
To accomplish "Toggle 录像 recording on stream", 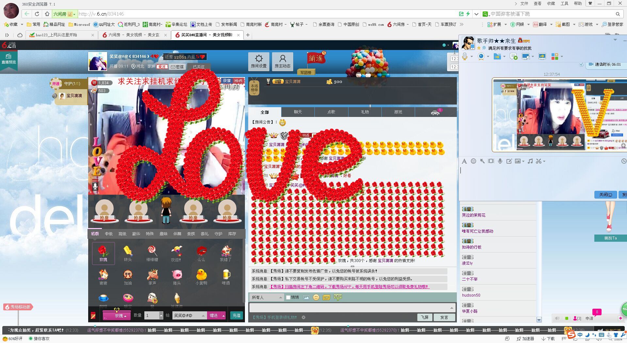I will [227, 81].
